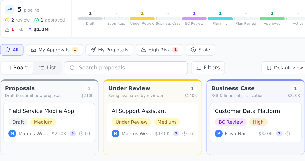Click the checkmark icon beside '1 approved'
This screenshot has width=305, height=161.
[36, 20]
